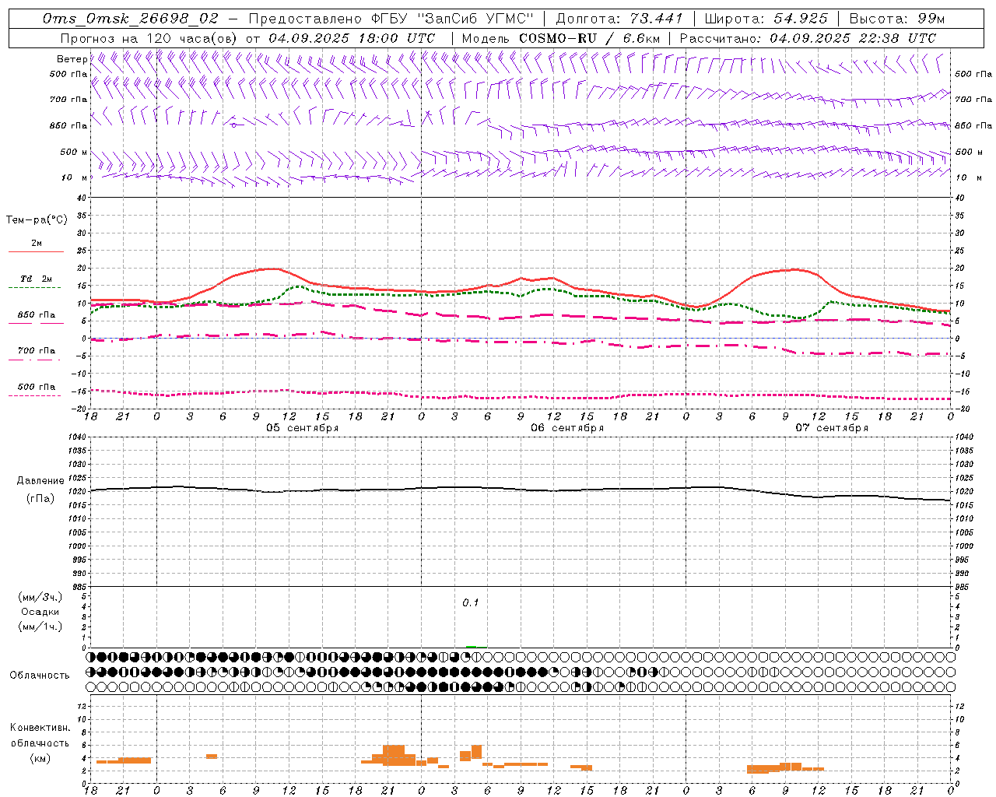Click the 0.1 precipitation amount value
Image resolution: width=996 pixels, height=797 pixels.
pos(471,603)
